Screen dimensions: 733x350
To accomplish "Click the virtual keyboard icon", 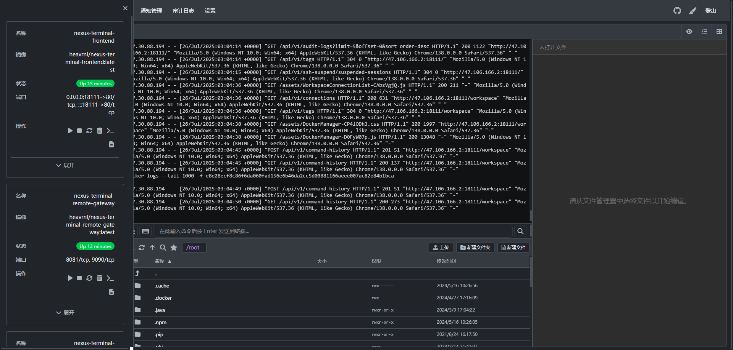I will coord(145,231).
